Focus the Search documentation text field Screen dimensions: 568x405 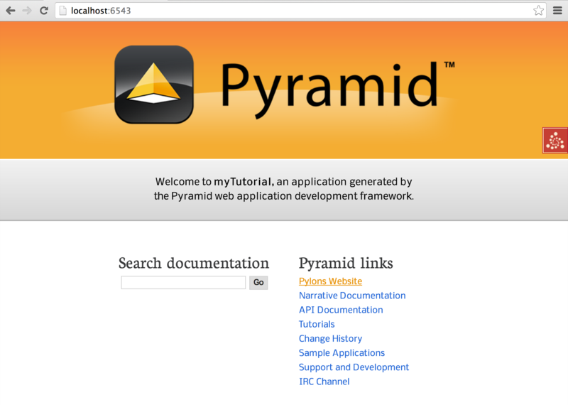coord(183,283)
